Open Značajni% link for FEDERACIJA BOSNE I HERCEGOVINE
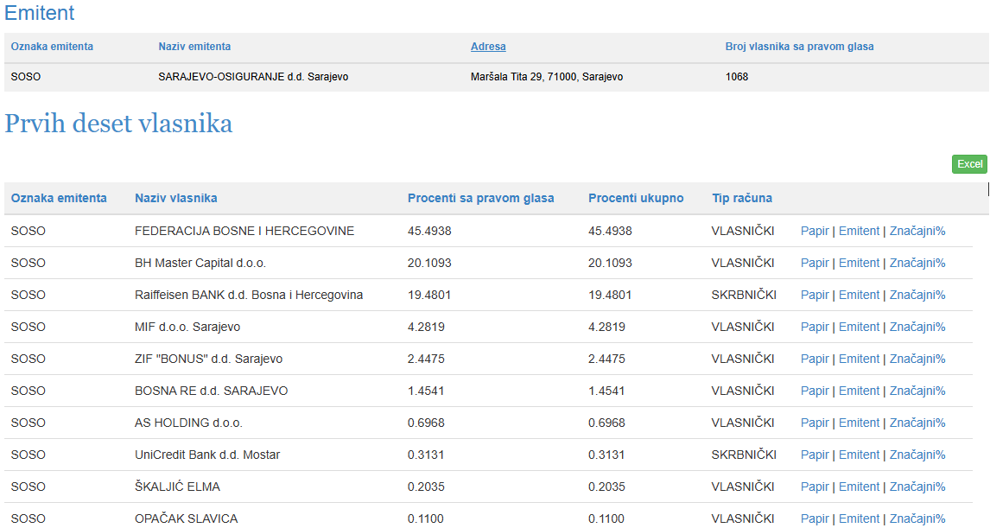The height and width of the screenshot is (528, 990). 917,231
